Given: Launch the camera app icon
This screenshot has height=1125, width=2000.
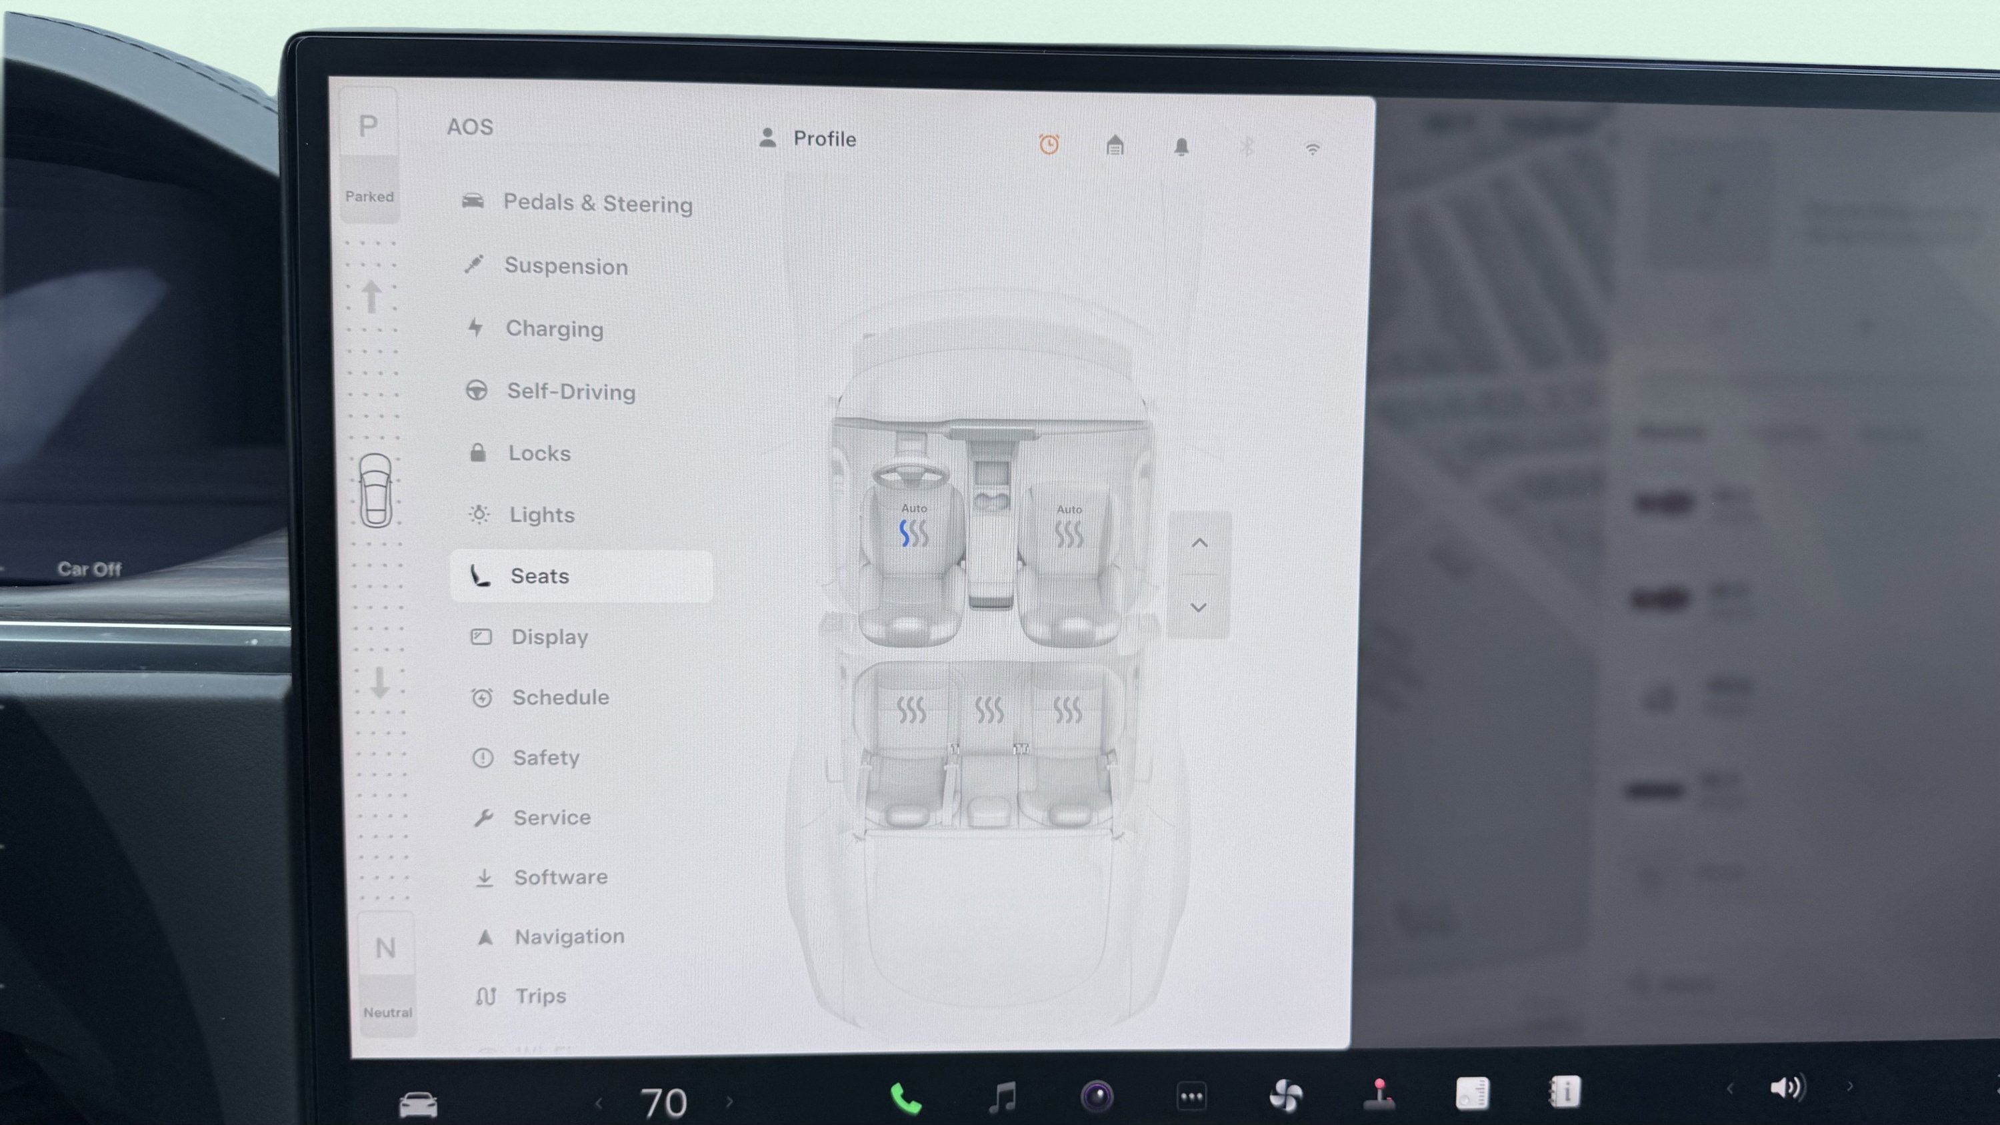Looking at the screenshot, I should coord(1096,1097).
